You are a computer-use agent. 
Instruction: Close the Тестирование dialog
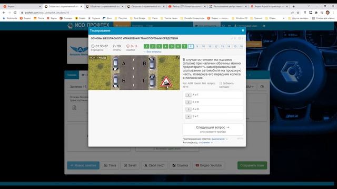pos(243,30)
